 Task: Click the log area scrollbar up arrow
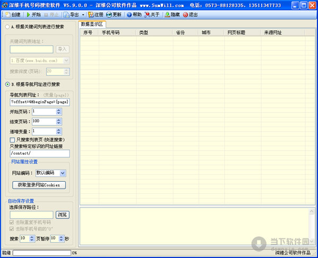(x=312, y=211)
